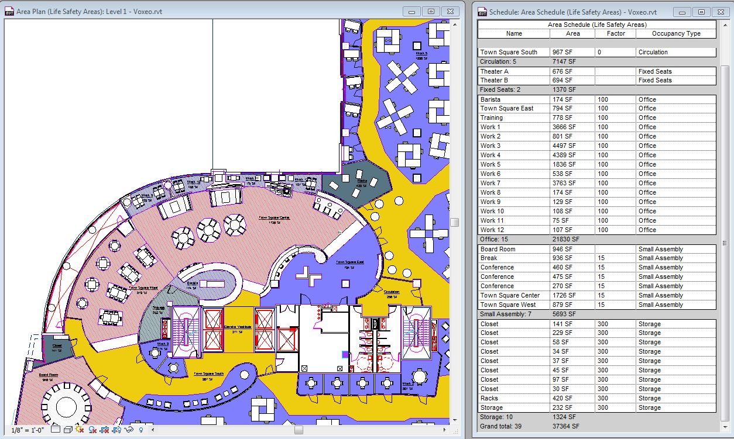Screen dimensions: 734x439
Task: Click the Barista row name cell
Action: 514,99
